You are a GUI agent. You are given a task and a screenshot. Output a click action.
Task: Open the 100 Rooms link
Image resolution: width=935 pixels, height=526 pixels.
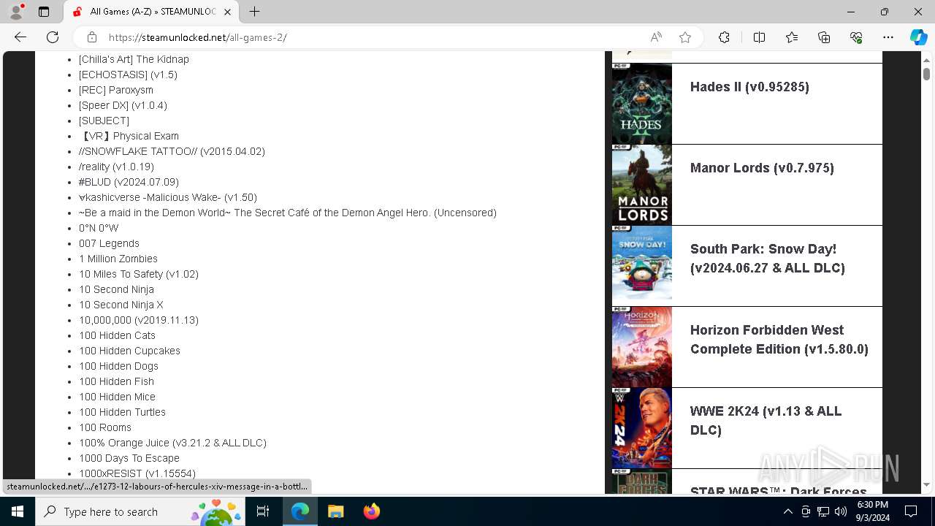[105, 427]
